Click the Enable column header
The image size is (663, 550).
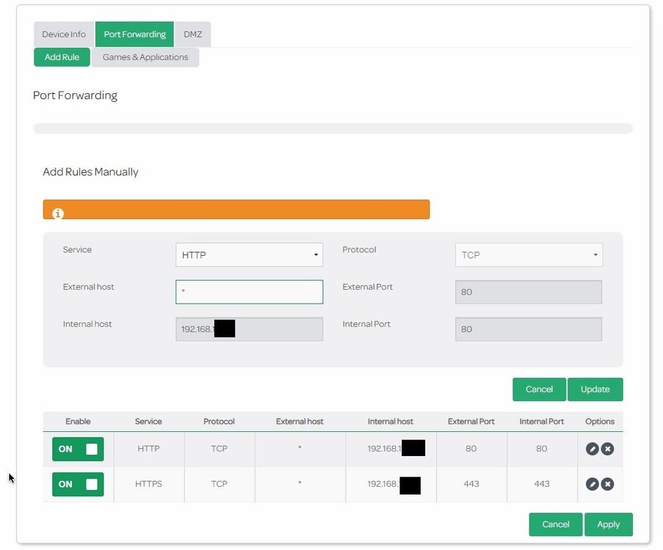point(78,421)
